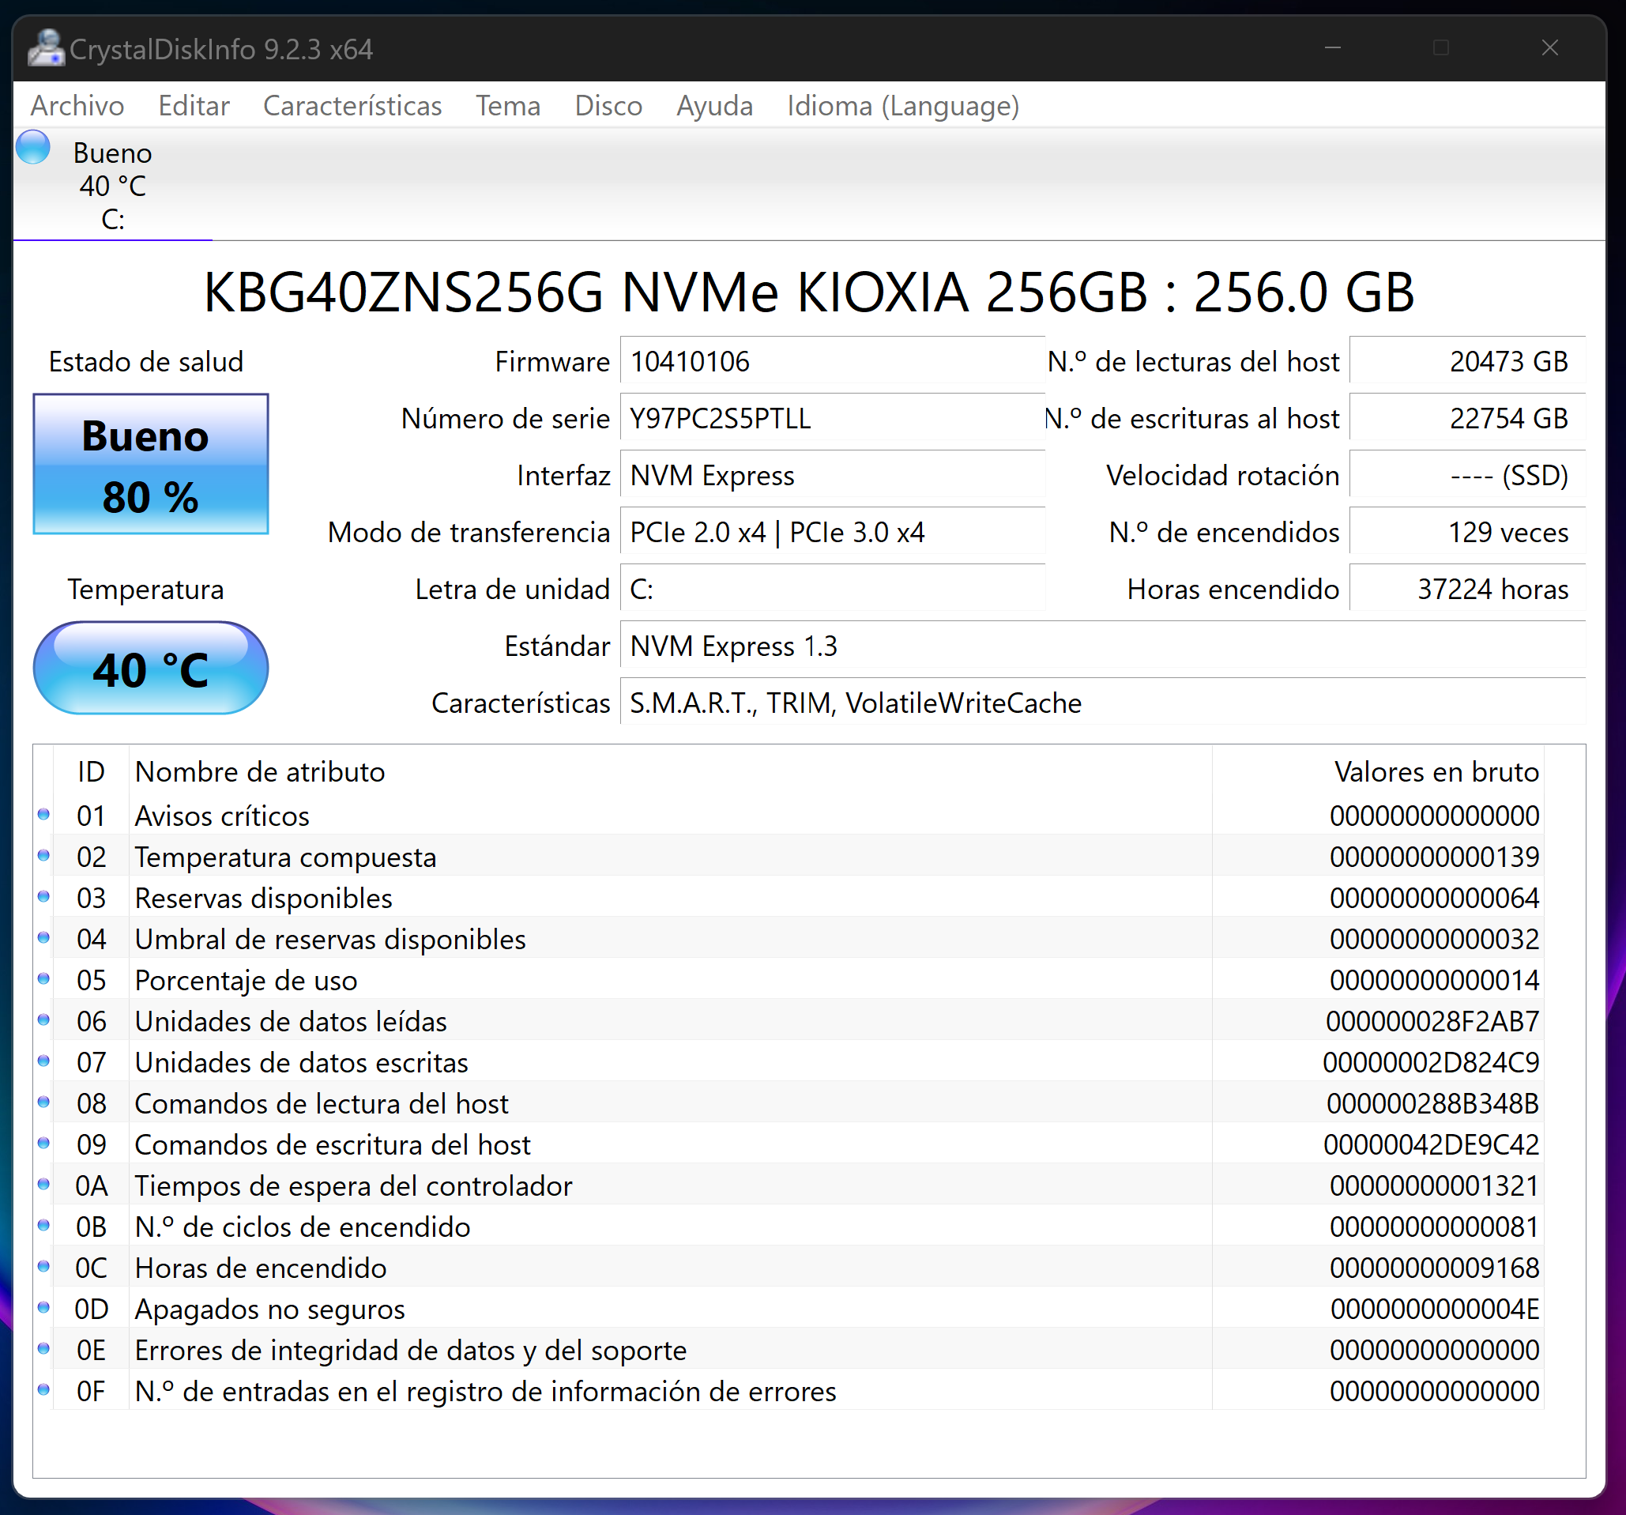Click the Nombre de atributo column header

click(670, 771)
